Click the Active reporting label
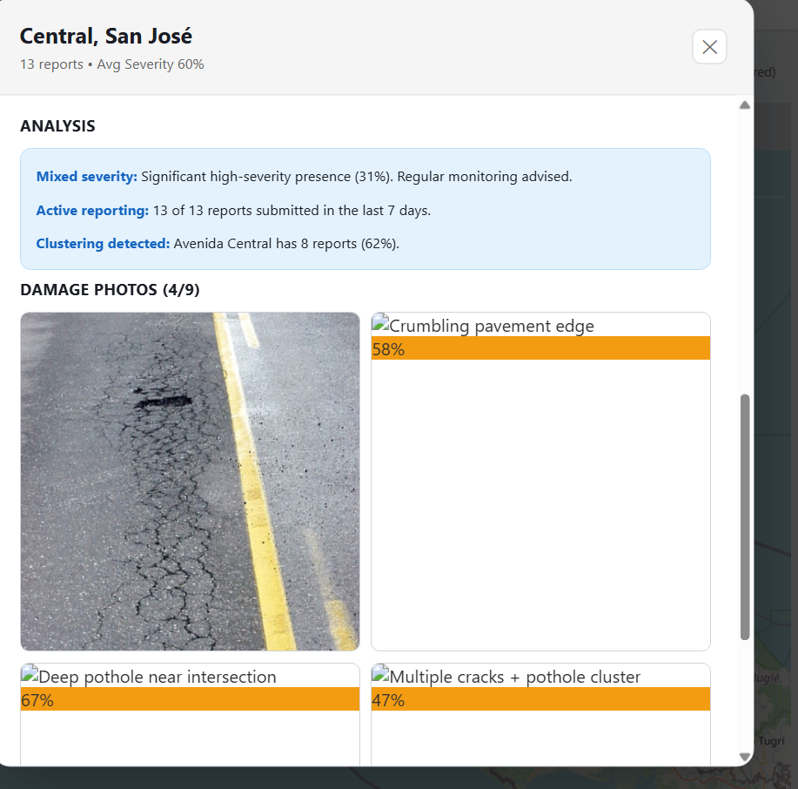This screenshot has height=789, width=798. (x=92, y=211)
